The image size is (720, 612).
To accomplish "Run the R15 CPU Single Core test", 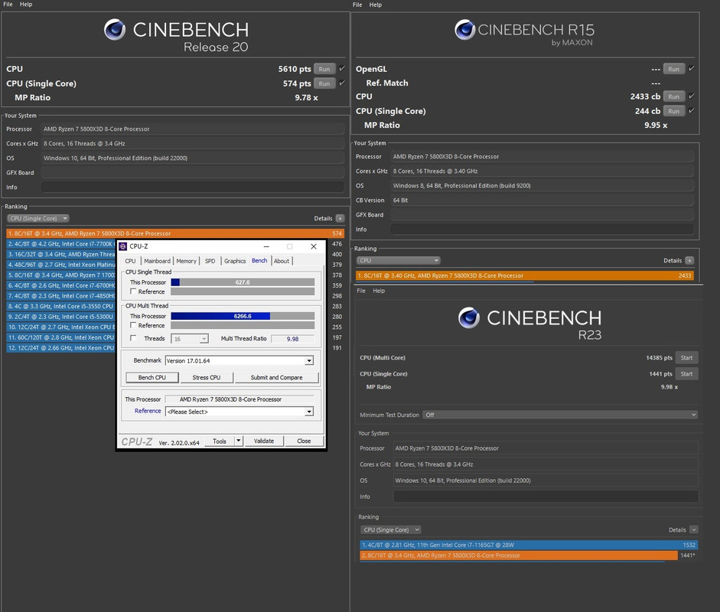I will point(673,111).
